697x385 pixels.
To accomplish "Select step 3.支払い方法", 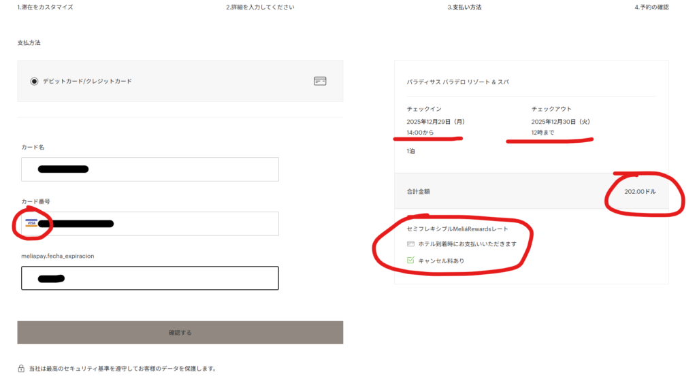I will [x=464, y=7].
